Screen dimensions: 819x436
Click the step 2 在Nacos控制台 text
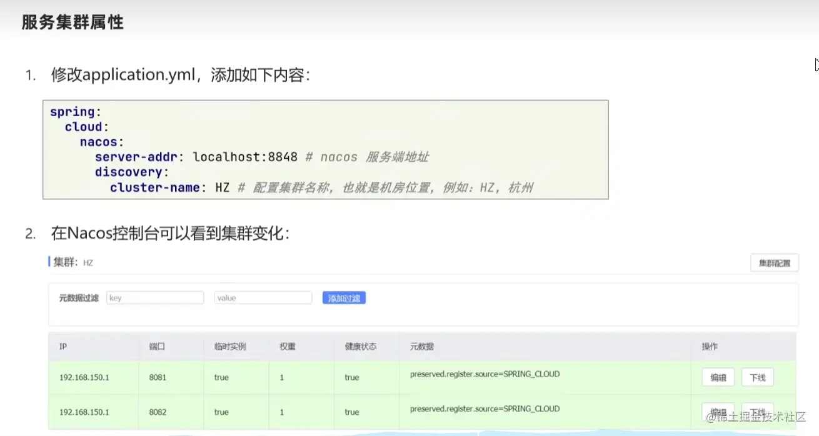(171, 234)
